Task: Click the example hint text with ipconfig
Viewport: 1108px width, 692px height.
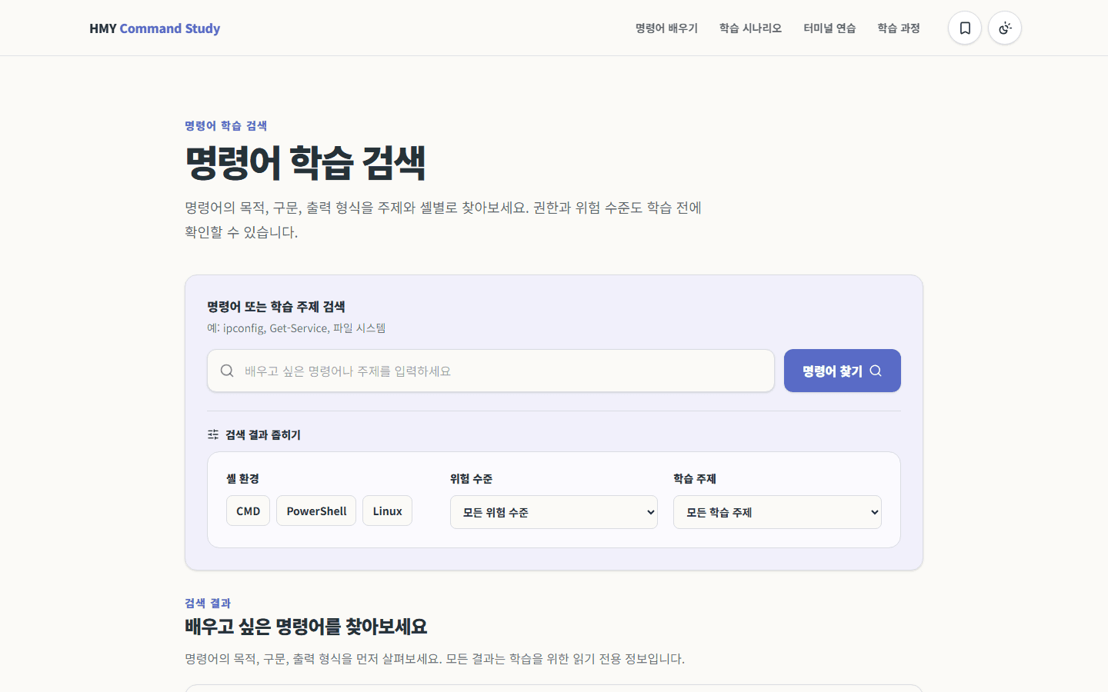Action: pos(296,328)
